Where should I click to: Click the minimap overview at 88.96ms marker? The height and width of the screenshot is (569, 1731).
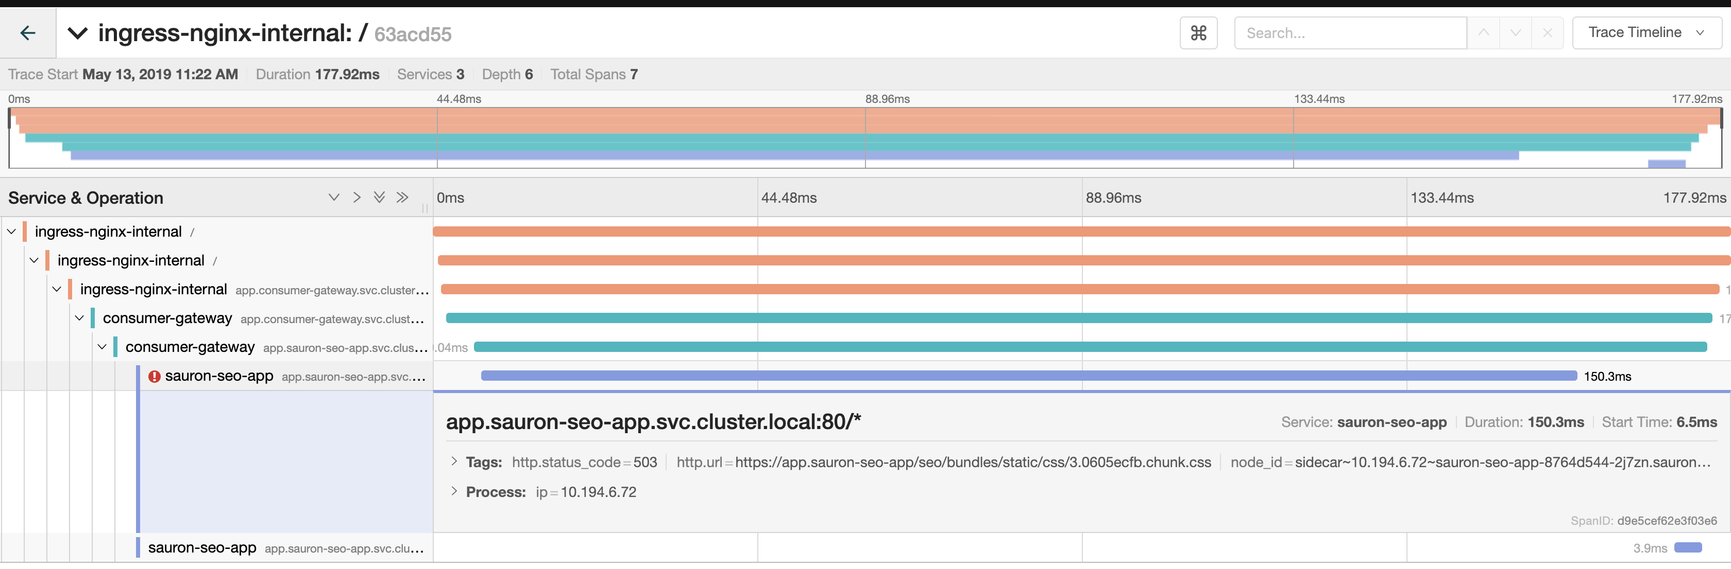click(x=865, y=137)
